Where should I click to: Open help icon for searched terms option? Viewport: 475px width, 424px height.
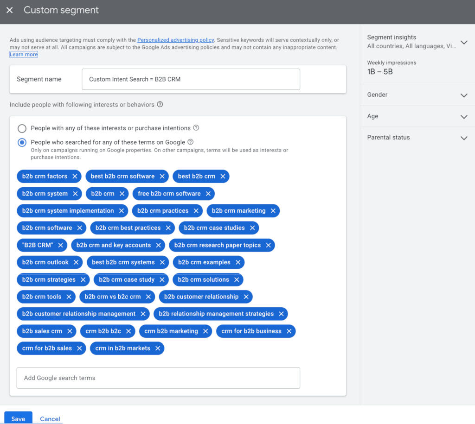(x=191, y=142)
